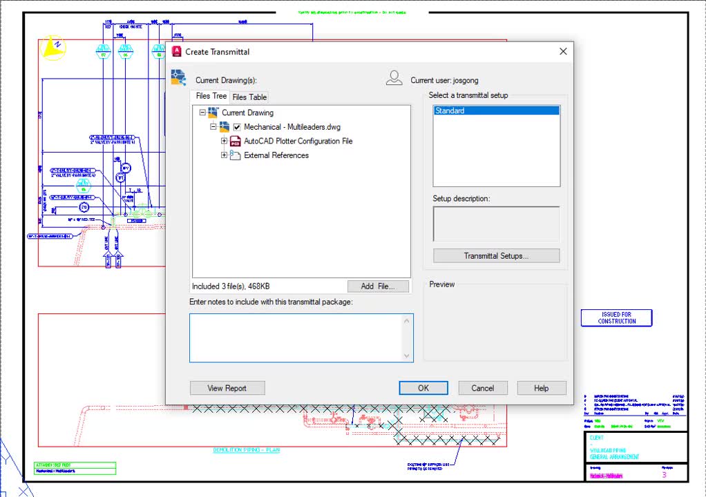Switch to the Files Table tab

tap(249, 97)
